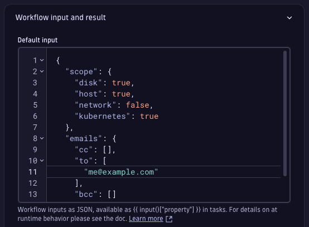
Task: Click line number 11 in the gutter
Action: (33, 172)
